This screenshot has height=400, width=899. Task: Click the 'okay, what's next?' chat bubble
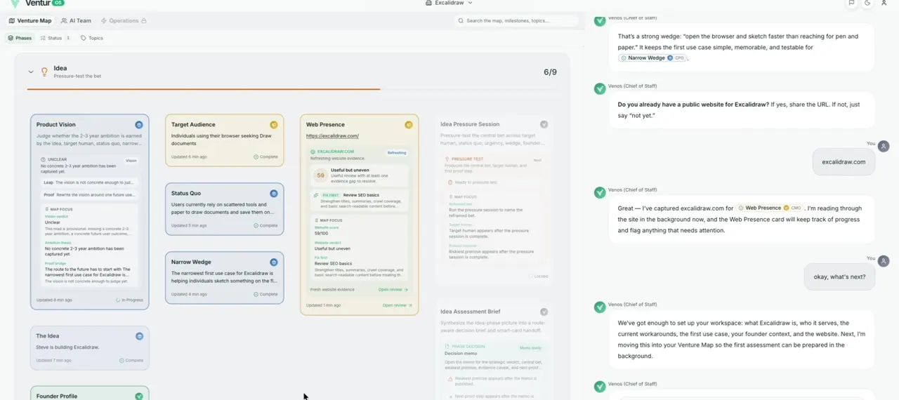tap(839, 276)
